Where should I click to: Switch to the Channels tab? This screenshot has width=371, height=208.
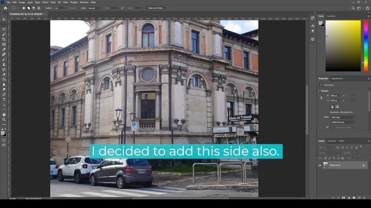pyautogui.click(x=332, y=141)
